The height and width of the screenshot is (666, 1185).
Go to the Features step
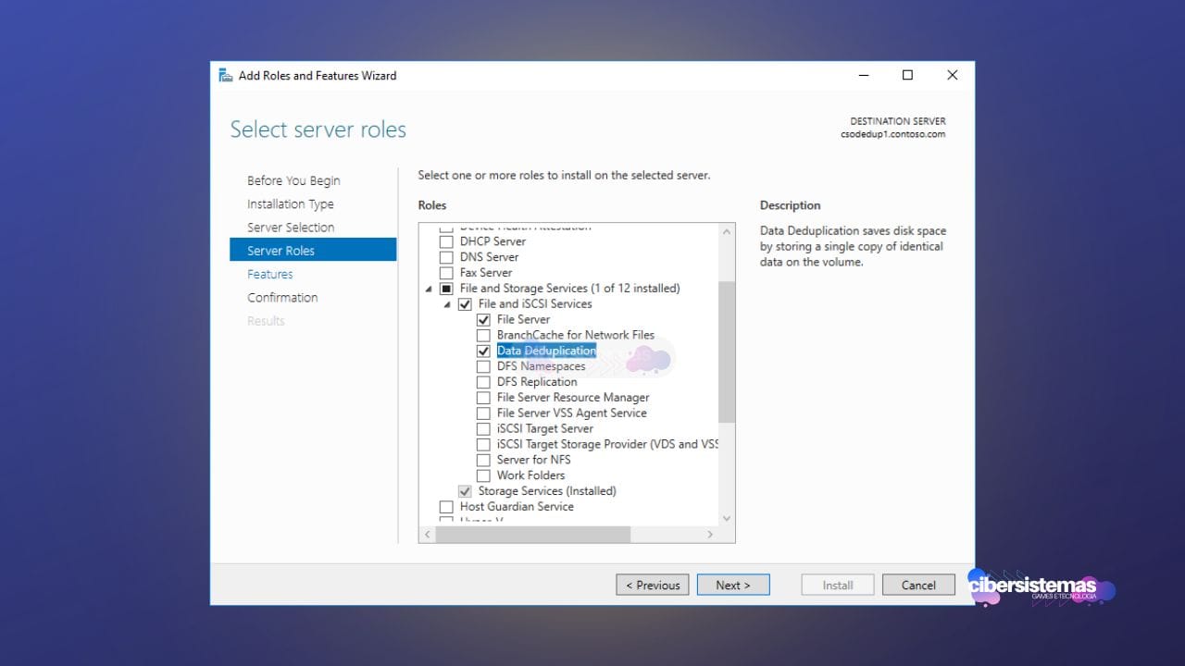(270, 275)
